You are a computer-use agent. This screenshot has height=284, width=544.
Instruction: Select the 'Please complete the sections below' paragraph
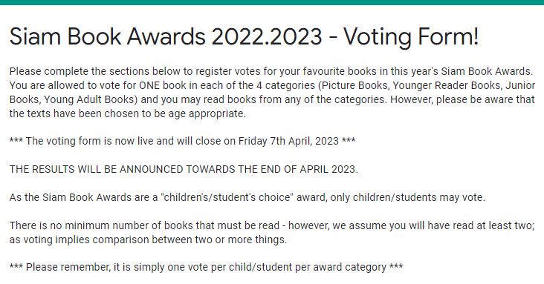tap(272, 93)
